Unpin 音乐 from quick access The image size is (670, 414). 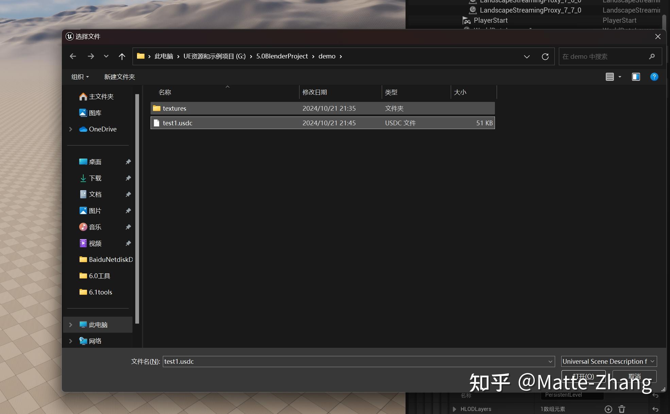[x=128, y=227]
